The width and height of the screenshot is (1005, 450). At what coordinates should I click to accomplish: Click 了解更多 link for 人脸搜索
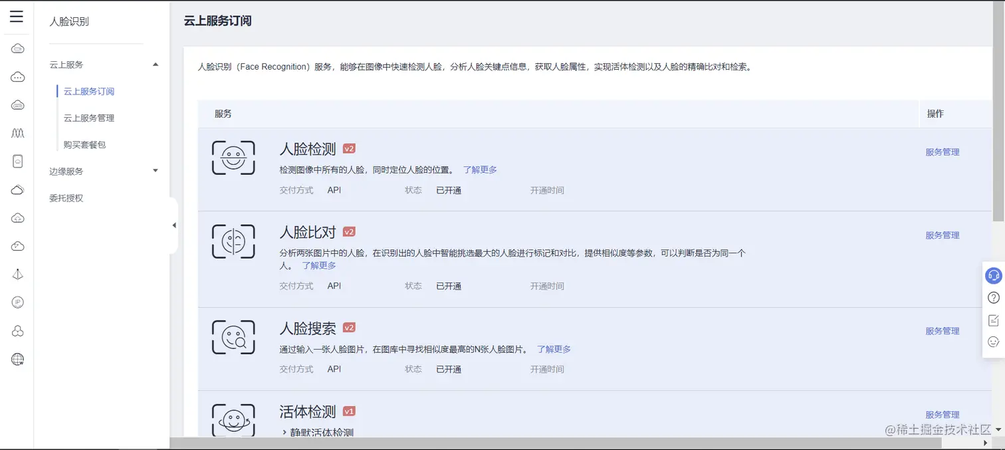pos(554,349)
